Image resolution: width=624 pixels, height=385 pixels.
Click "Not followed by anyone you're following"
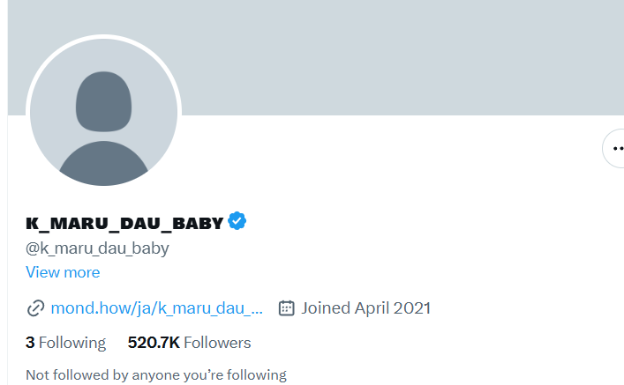click(156, 375)
